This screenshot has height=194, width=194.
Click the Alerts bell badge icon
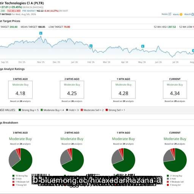click(x=181, y=14)
